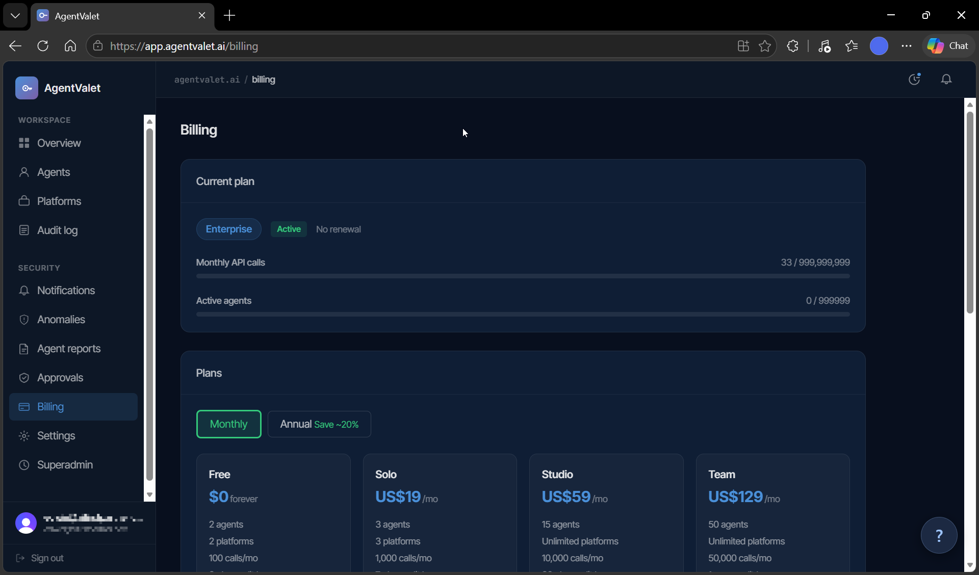Click the Audit log list icon
The width and height of the screenshot is (979, 575).
[x=24, y=230]
